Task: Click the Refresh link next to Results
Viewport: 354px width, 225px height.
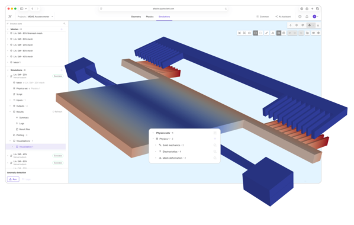Action: tap(57, 112)
